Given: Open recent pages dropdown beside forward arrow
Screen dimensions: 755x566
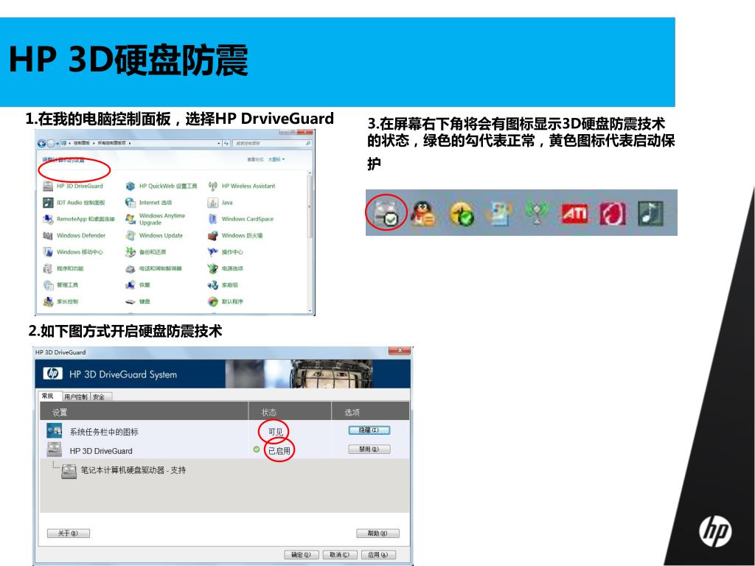Looking at the screenshot, I should point(58,144).
